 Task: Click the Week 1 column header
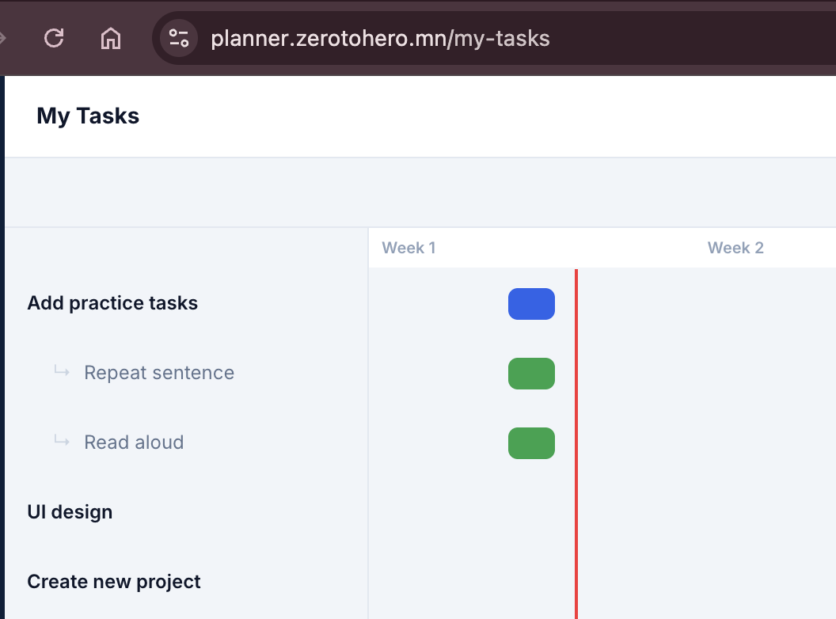tap(409, 248)
